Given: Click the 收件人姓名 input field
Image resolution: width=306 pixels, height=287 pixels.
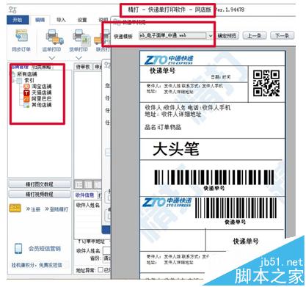Looking at the screenshot, I should [106, 251].
